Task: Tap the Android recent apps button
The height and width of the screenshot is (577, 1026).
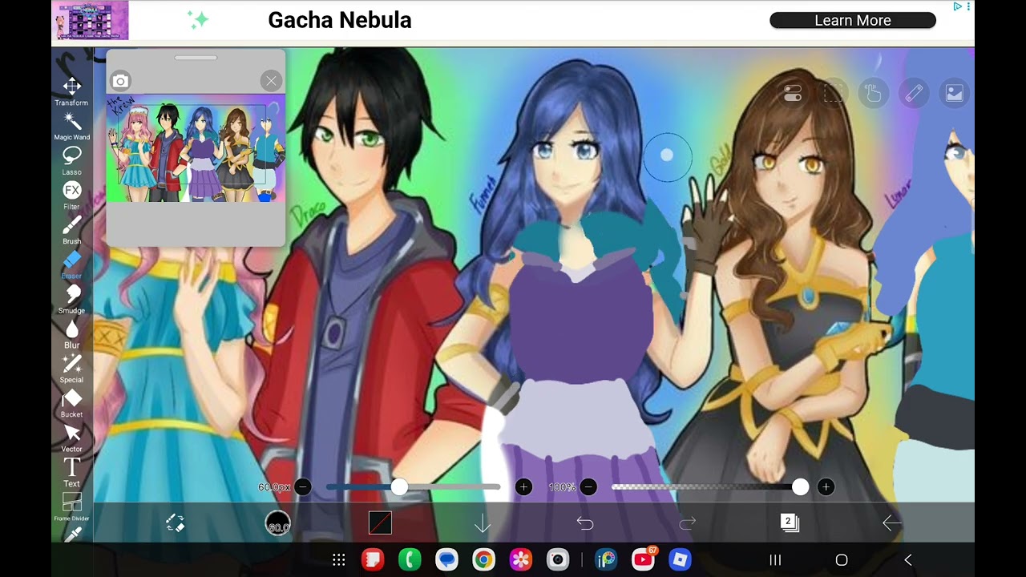Action: tap(775, 559)
